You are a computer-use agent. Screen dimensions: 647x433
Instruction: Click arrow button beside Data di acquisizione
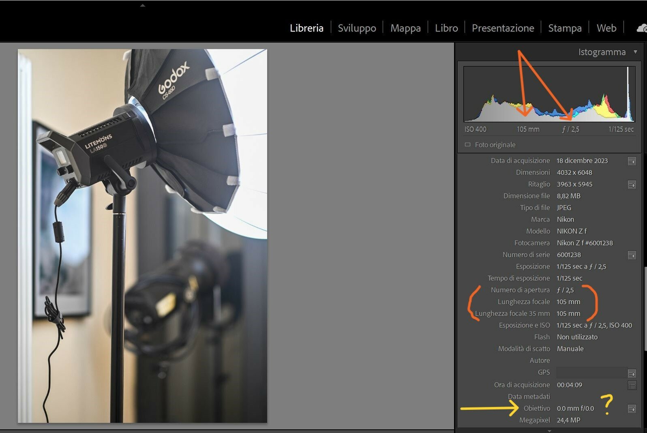(x=632, y=161)
